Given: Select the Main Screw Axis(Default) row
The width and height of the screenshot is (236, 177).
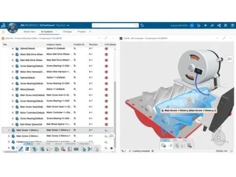Looking at the screenshot, I should (x=58, y=95).
